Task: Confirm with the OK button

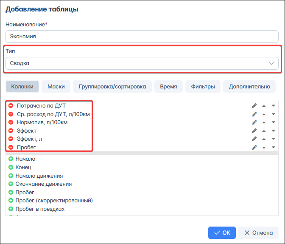Action: [222, 233]
